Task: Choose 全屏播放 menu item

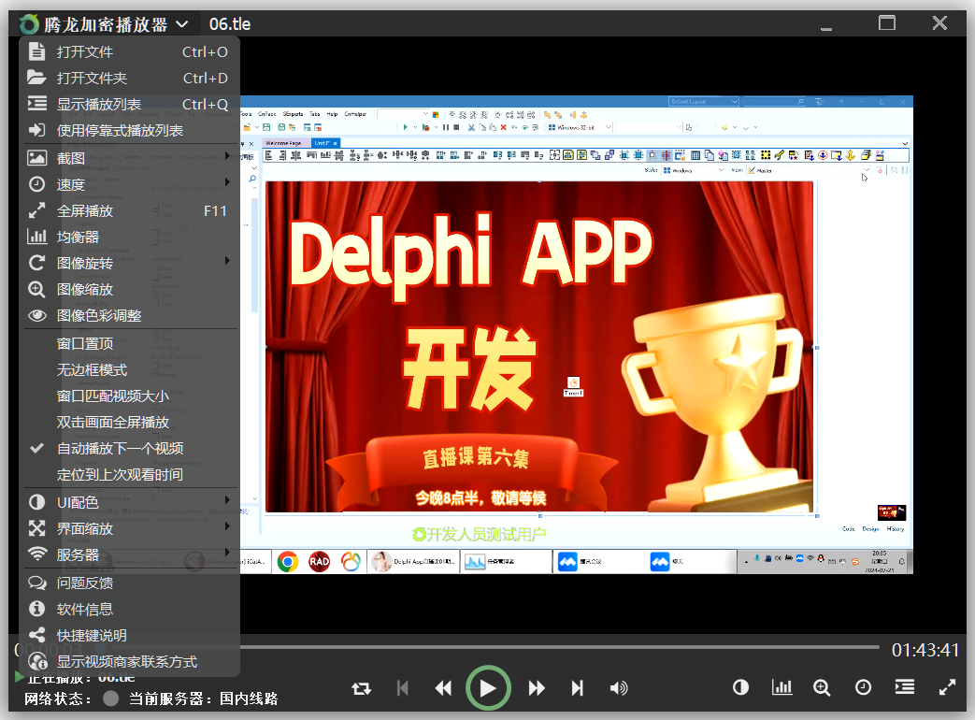Action: click(x=129, y=210)
